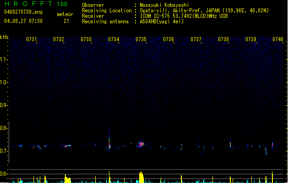Click the HROFFT 1.0.0 title text
The height and width of the screenshot is (183, 288).
pyautogui.click(x=36, y=4)
